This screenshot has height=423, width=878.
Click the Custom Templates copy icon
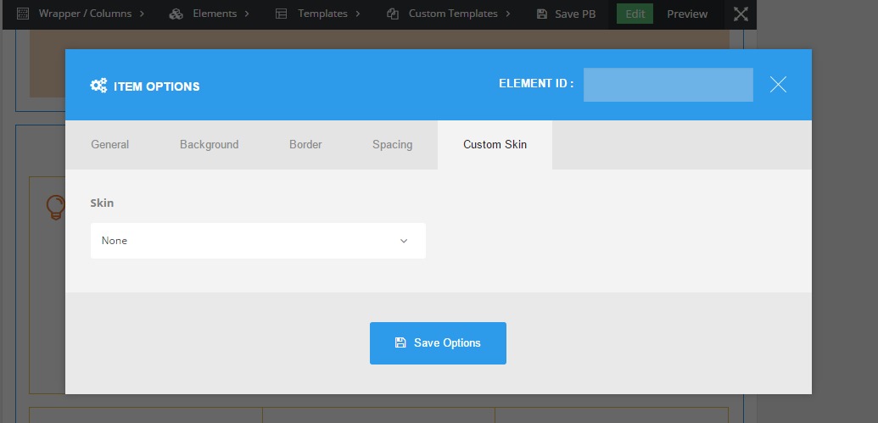393,14
